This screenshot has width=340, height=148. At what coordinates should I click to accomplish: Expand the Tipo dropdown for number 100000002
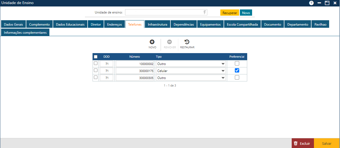click(x=191, y=64)
